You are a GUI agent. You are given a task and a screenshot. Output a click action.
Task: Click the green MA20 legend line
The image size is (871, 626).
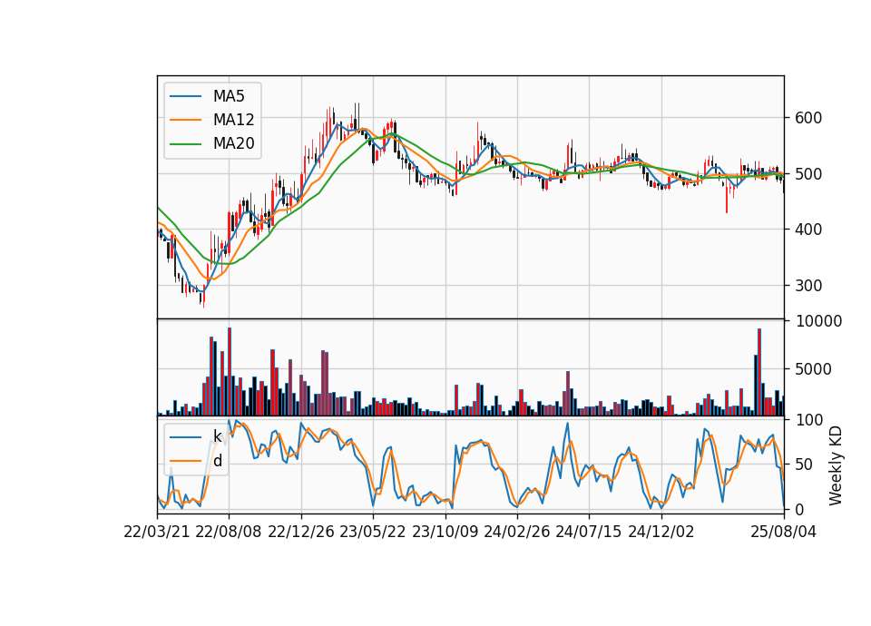(x=185, y=143)
